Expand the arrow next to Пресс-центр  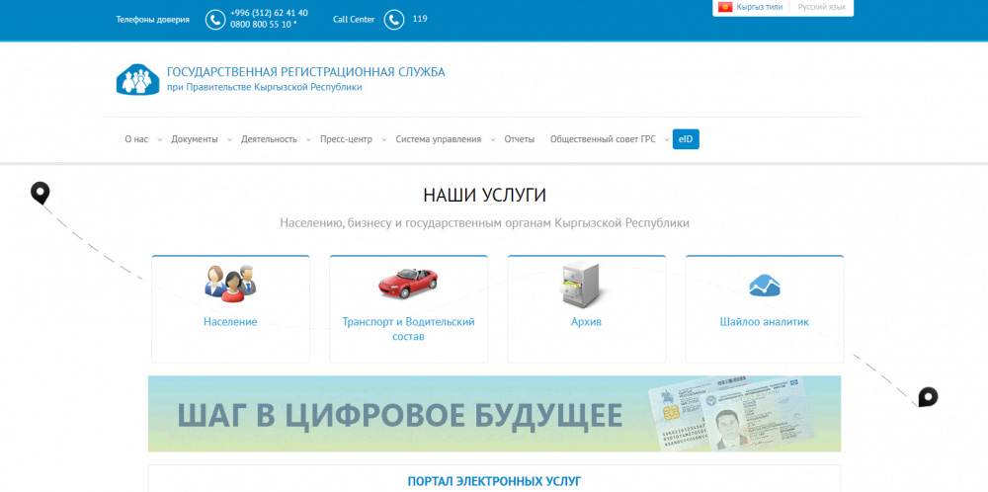tap(383, 140)
